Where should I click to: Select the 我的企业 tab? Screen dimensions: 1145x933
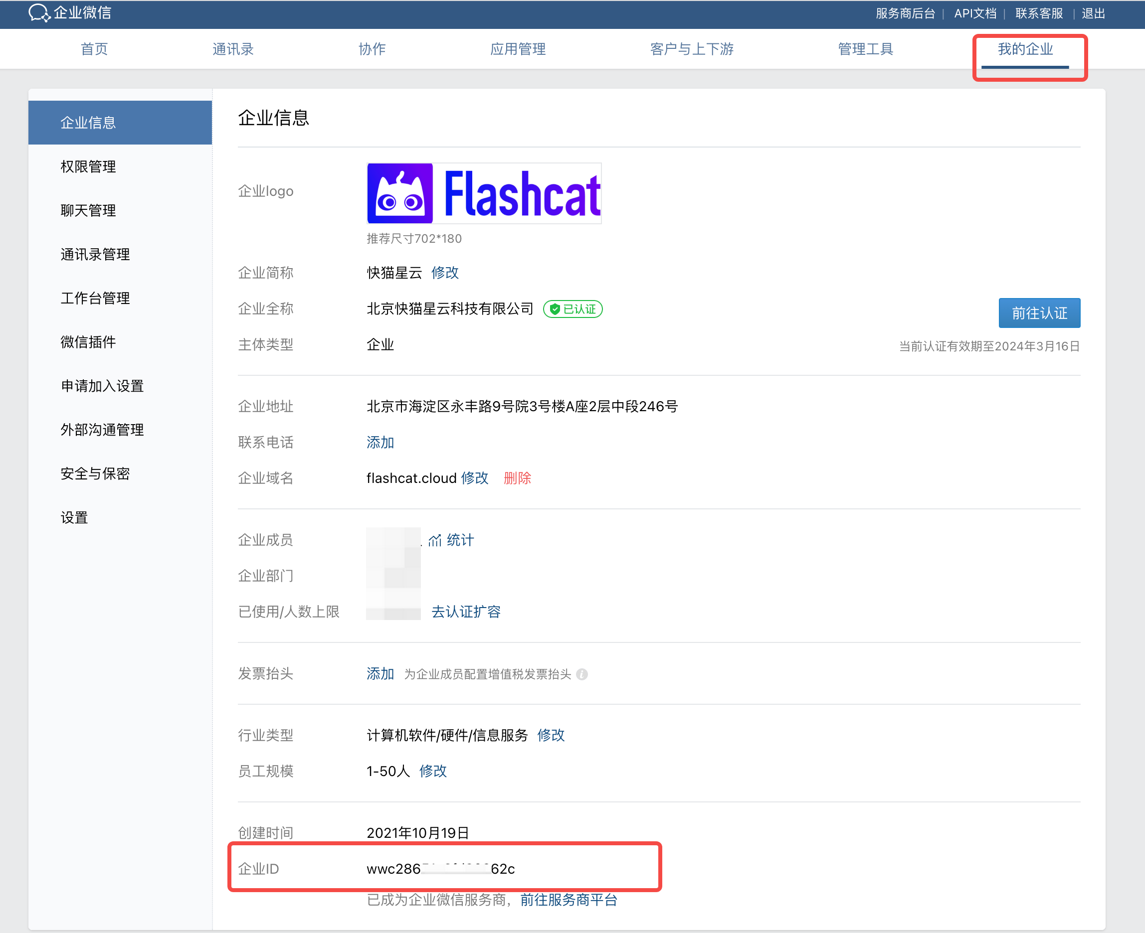pos(1025,49)
